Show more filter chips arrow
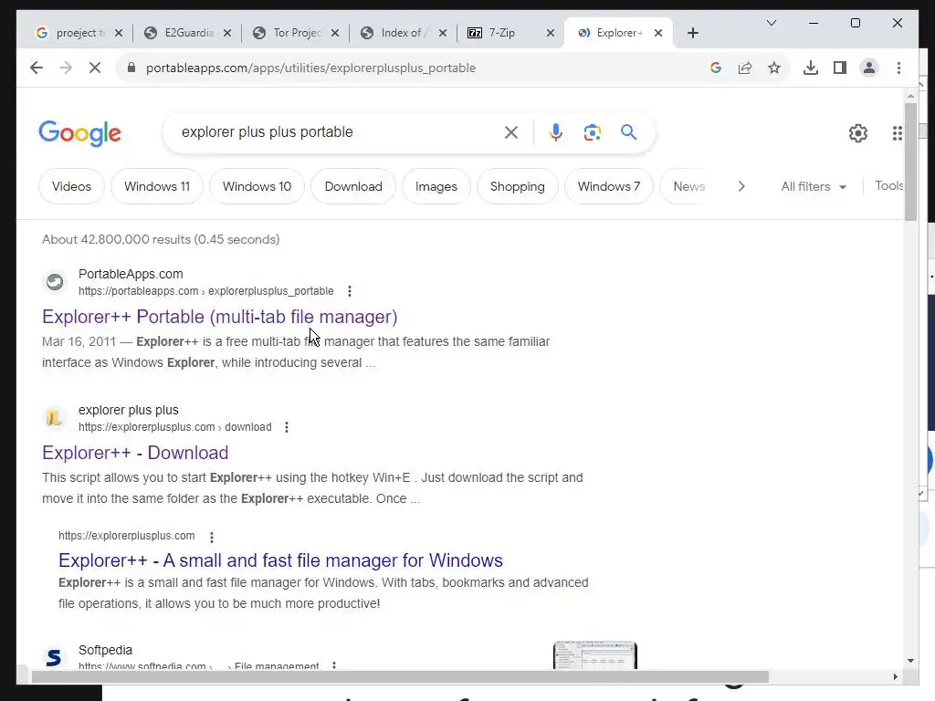Screen dimensions: 935x701 [x=741, y=186]
